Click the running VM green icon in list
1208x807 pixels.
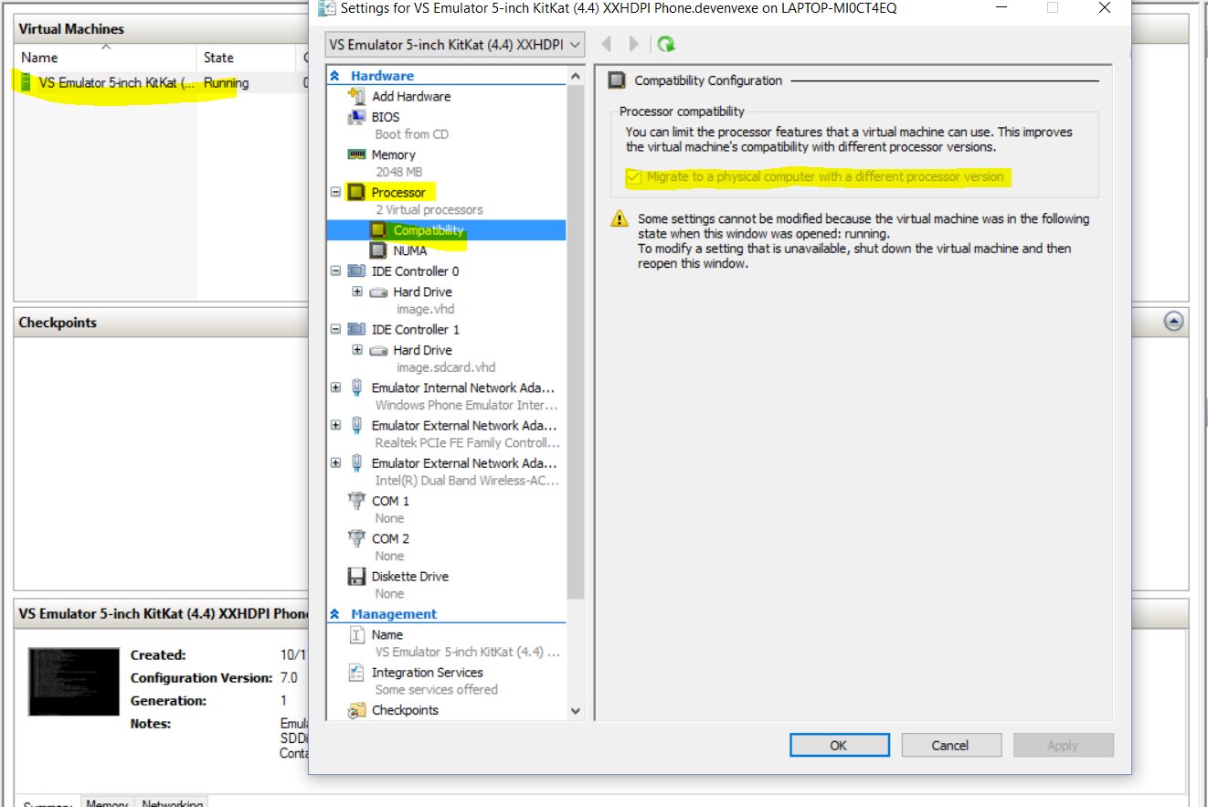[26, 82]
